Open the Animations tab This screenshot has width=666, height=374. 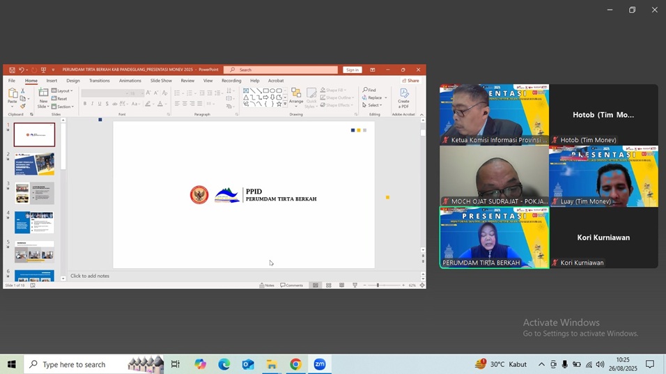pos(130,80)
